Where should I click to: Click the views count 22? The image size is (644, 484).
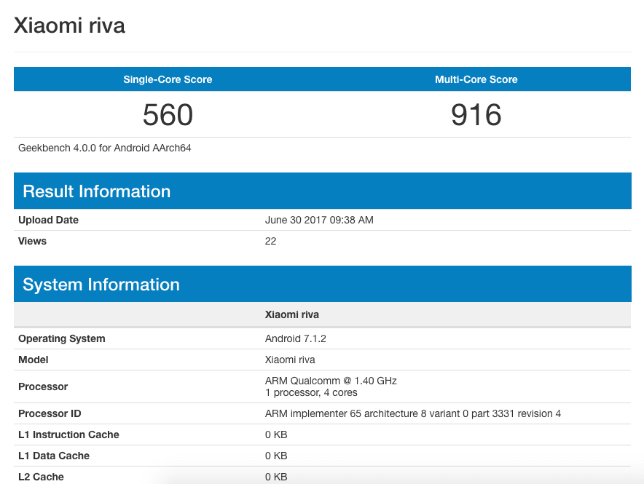click(x=271, y=241)
